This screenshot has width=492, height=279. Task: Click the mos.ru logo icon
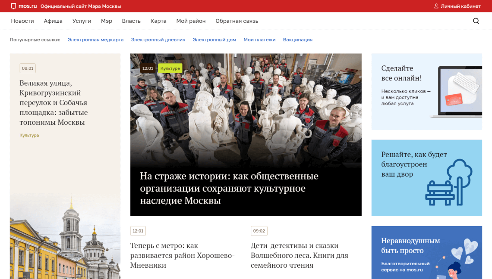13,6
